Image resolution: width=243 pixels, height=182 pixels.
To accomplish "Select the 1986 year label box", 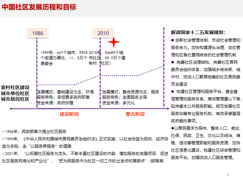I will (x=38, y=33).
